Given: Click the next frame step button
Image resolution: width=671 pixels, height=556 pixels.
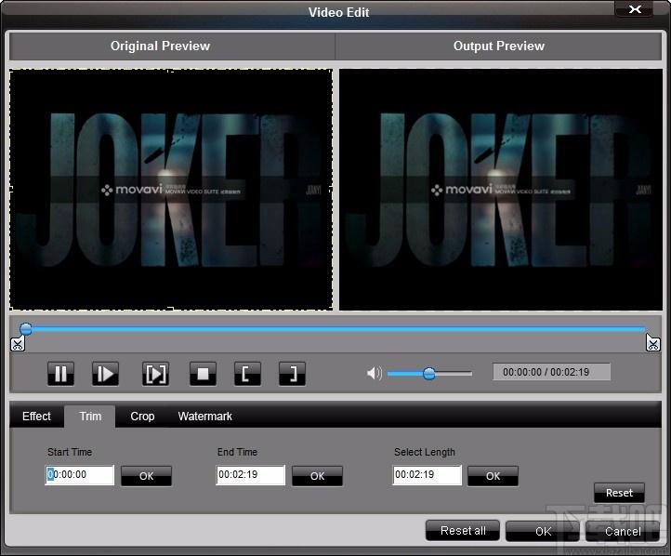Looking at the screenshot, I should [x=105, y=374].
